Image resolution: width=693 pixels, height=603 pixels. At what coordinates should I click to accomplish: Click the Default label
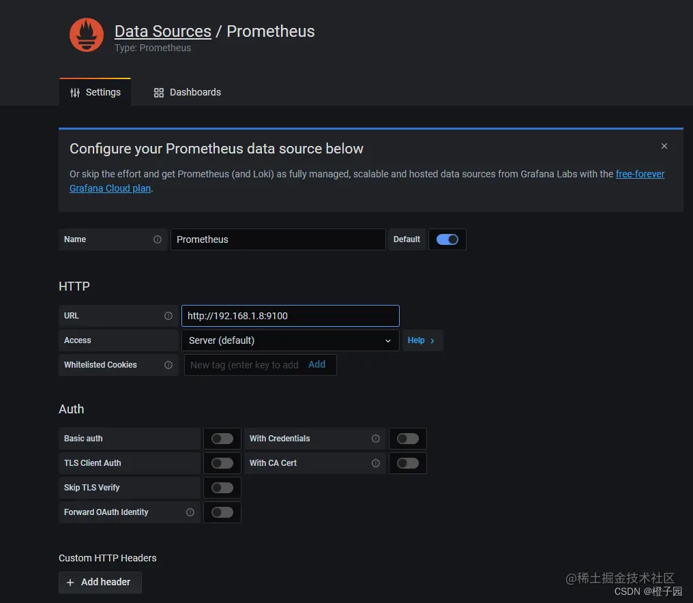[x=407, y=239]
